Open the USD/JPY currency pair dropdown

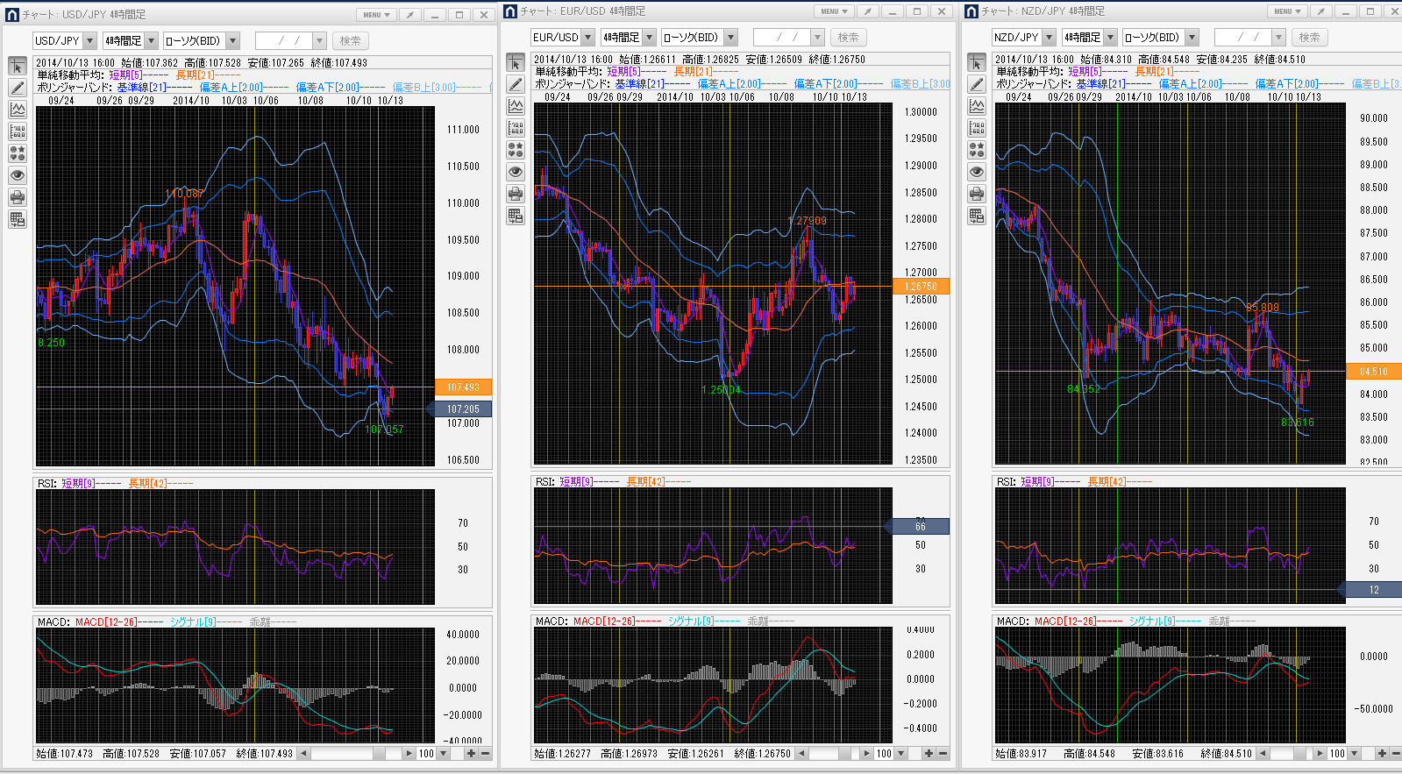pyautogui.click(x=89, y=41)
